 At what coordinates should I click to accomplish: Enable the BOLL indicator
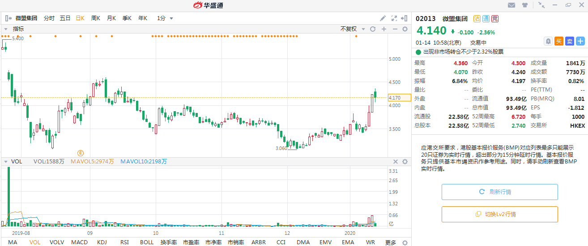coord(147,242)
